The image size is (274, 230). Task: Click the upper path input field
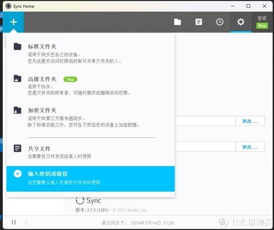click(205, 121)
